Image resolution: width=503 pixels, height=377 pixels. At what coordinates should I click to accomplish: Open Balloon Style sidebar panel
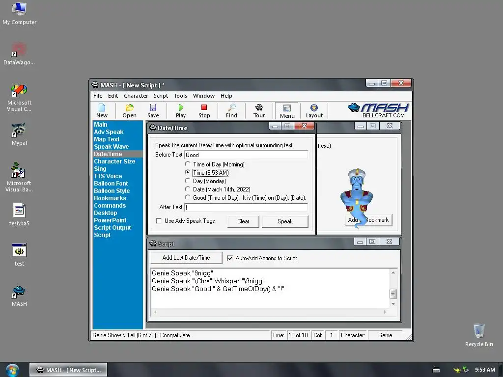[x=112, y=191]
